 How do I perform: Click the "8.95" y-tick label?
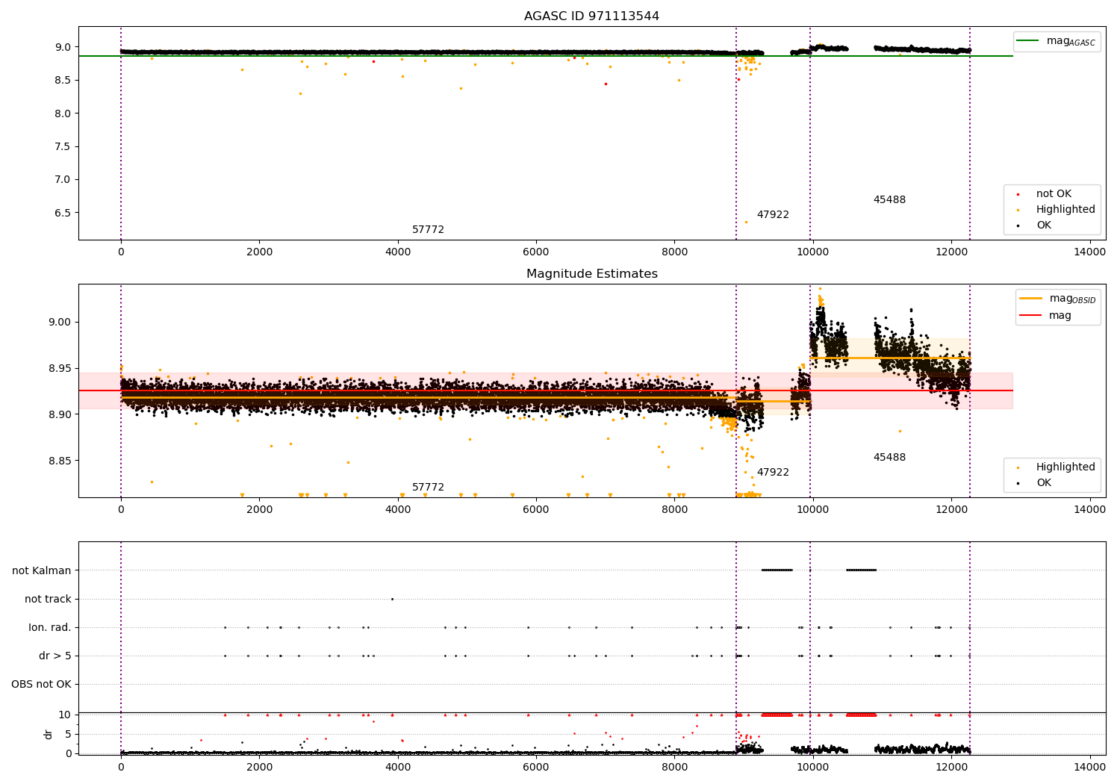point(60,369)
